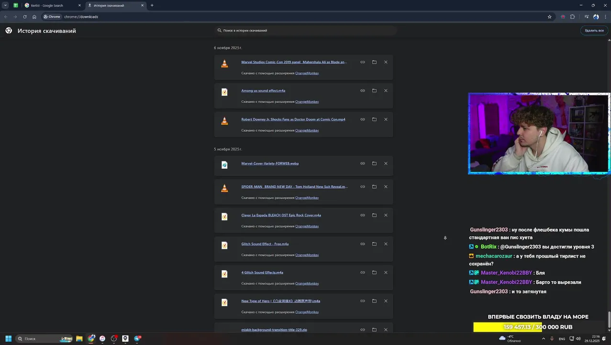Viewport: 611px width, 345px height.
Task: Show Clavar La Espada m4a in folder
Action: click(374, 215)
